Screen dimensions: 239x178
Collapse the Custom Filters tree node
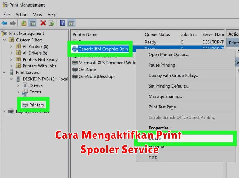pyautogui.click(x=4, y=40)
